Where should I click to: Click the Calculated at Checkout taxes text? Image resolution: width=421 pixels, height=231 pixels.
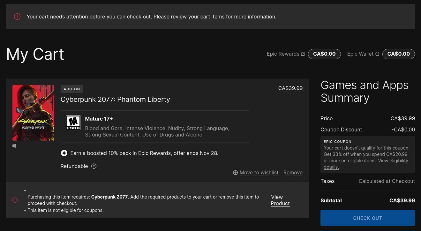387,181
